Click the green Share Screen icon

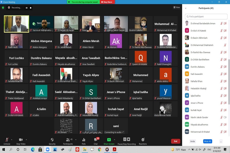(109, 140)
